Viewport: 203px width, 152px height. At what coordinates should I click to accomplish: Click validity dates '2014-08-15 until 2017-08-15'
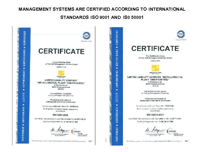[x=75, y=119]
